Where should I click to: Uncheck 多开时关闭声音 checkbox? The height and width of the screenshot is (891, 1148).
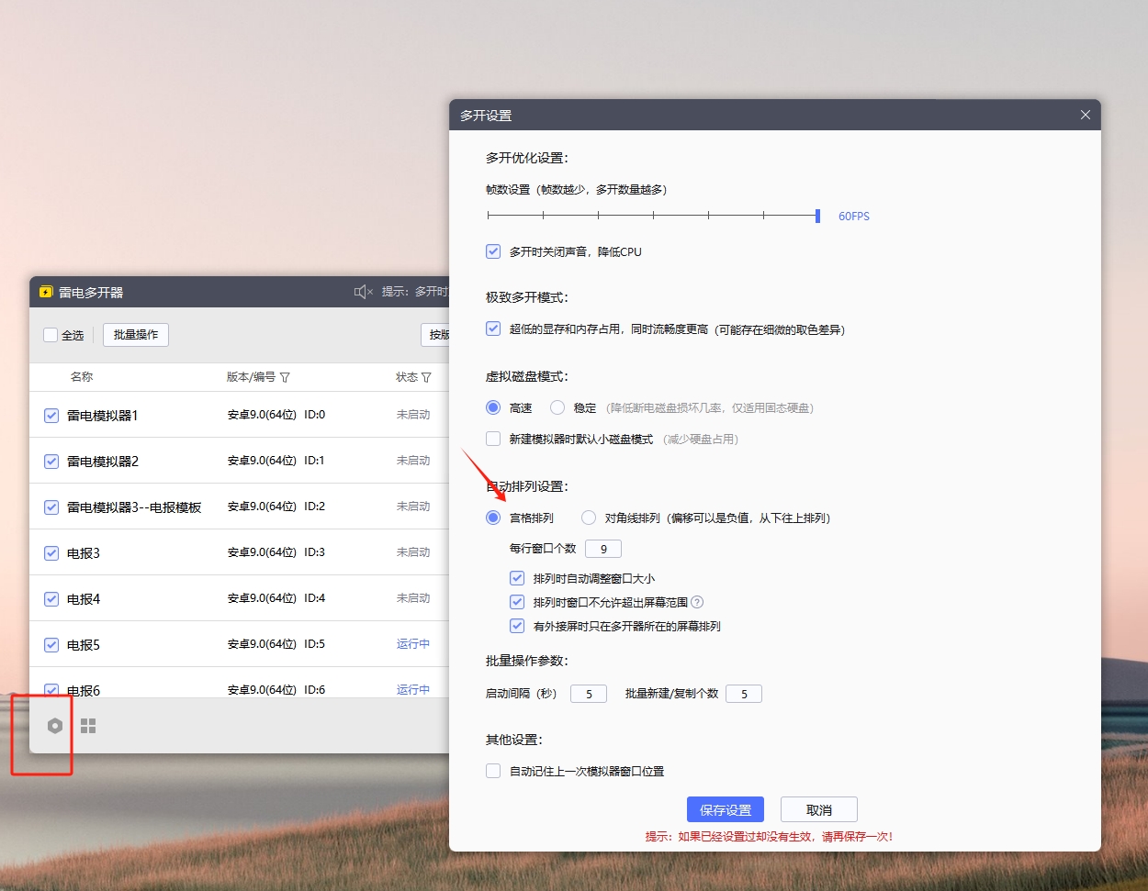pyautogui.click(x=493, y=251)
